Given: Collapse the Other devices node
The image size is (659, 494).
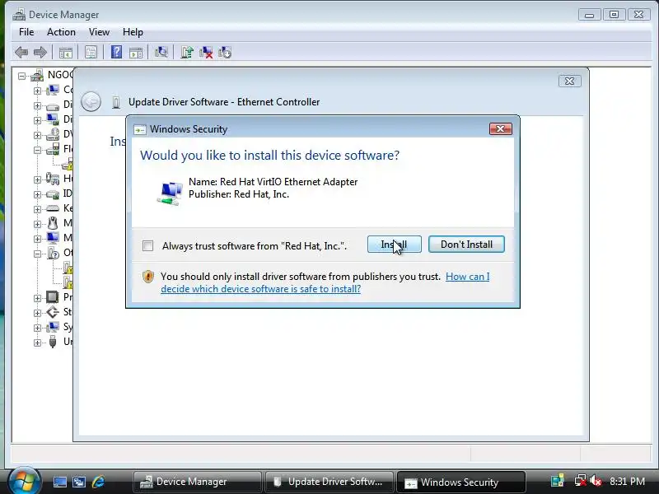Looking at the screenshot, I should [37, 254].
